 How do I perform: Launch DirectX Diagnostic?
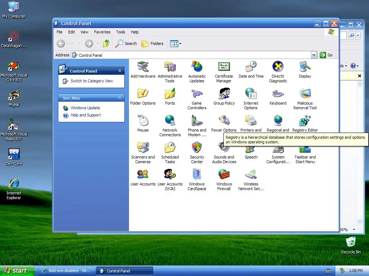(278, 72)
